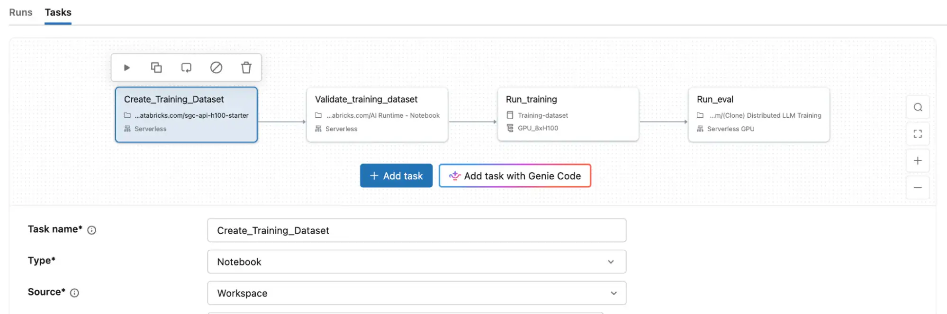
Task: Click info icon next to Source
Action: tap(74, 293)
